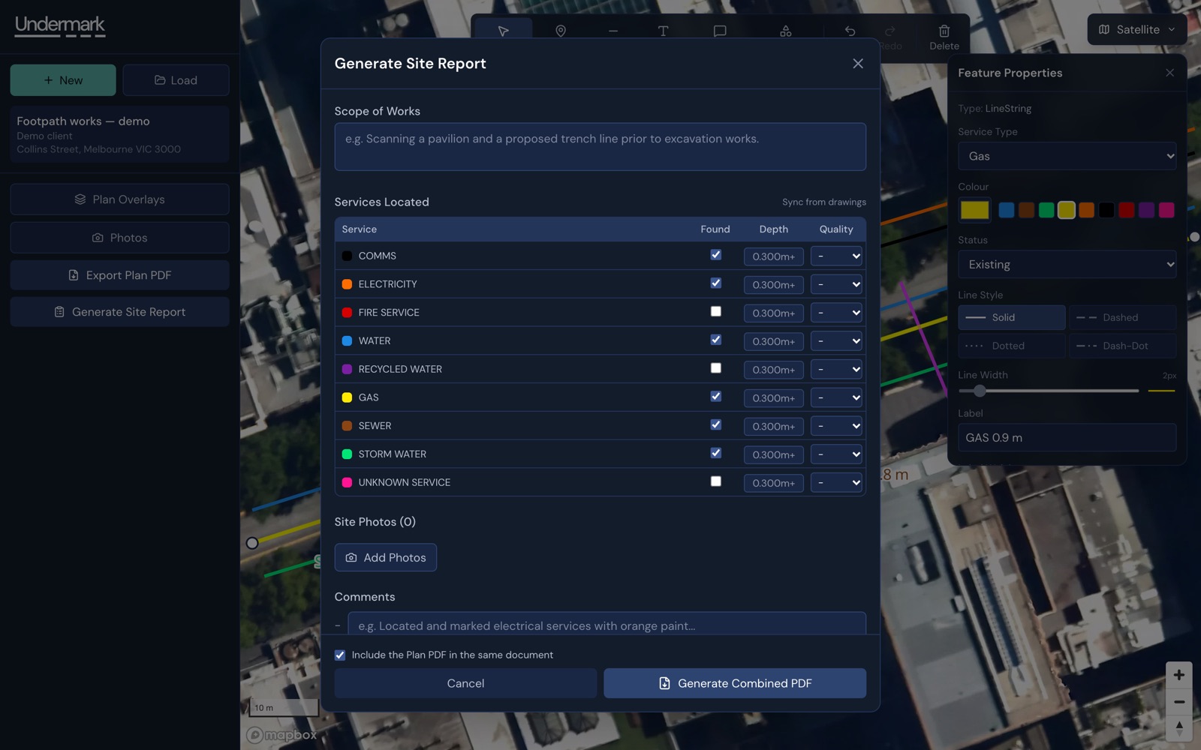Click Sync from drawings link

pyautogui.click(x=823, y=202)
